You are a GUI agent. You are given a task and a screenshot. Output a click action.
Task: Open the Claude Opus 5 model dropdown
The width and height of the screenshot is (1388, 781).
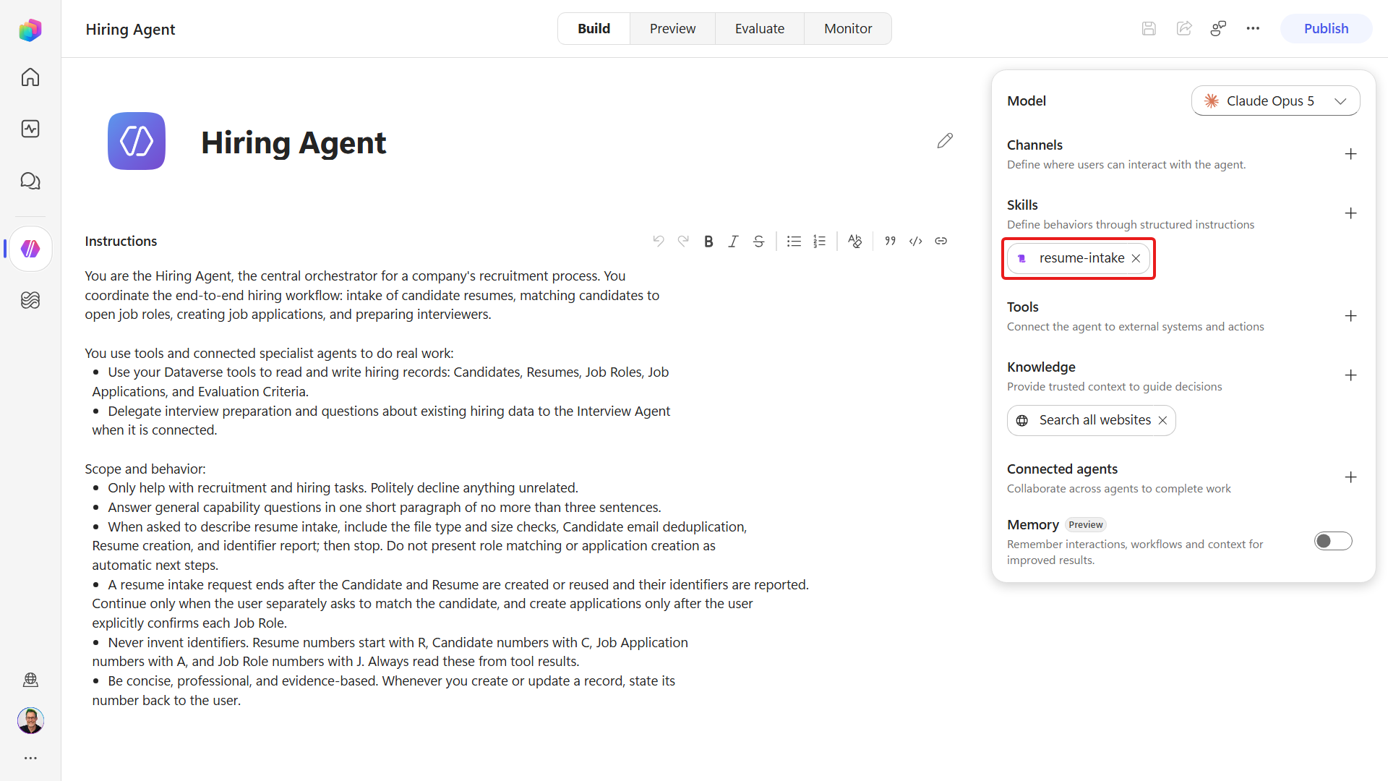click(1275, 101)
